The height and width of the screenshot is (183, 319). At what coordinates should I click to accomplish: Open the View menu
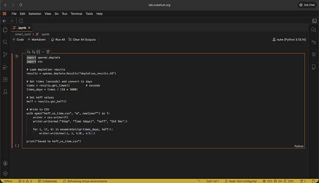48,14
